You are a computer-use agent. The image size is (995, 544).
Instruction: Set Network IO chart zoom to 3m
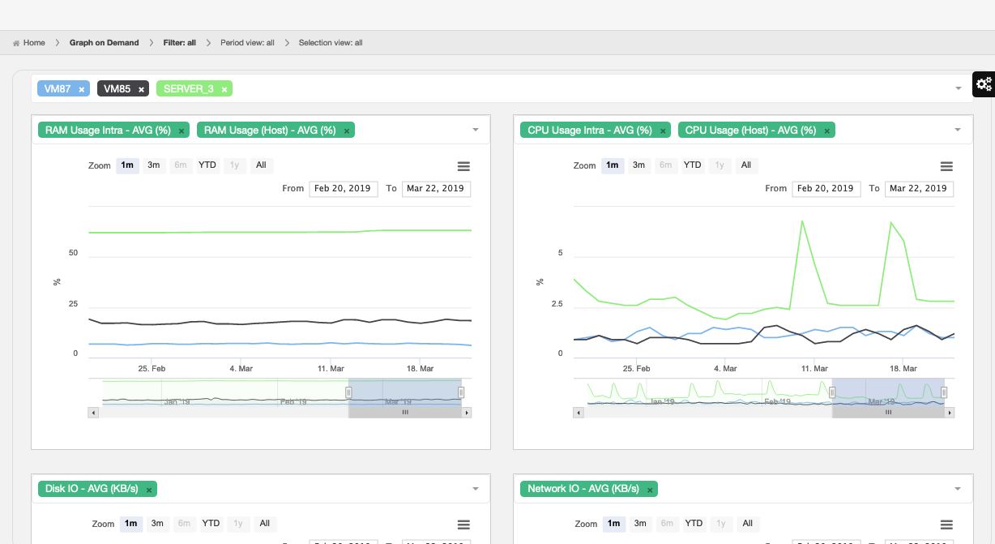pos(640,524)
